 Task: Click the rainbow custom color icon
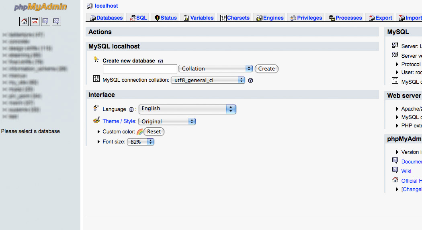pyautogui.click(x=140, y=132)
